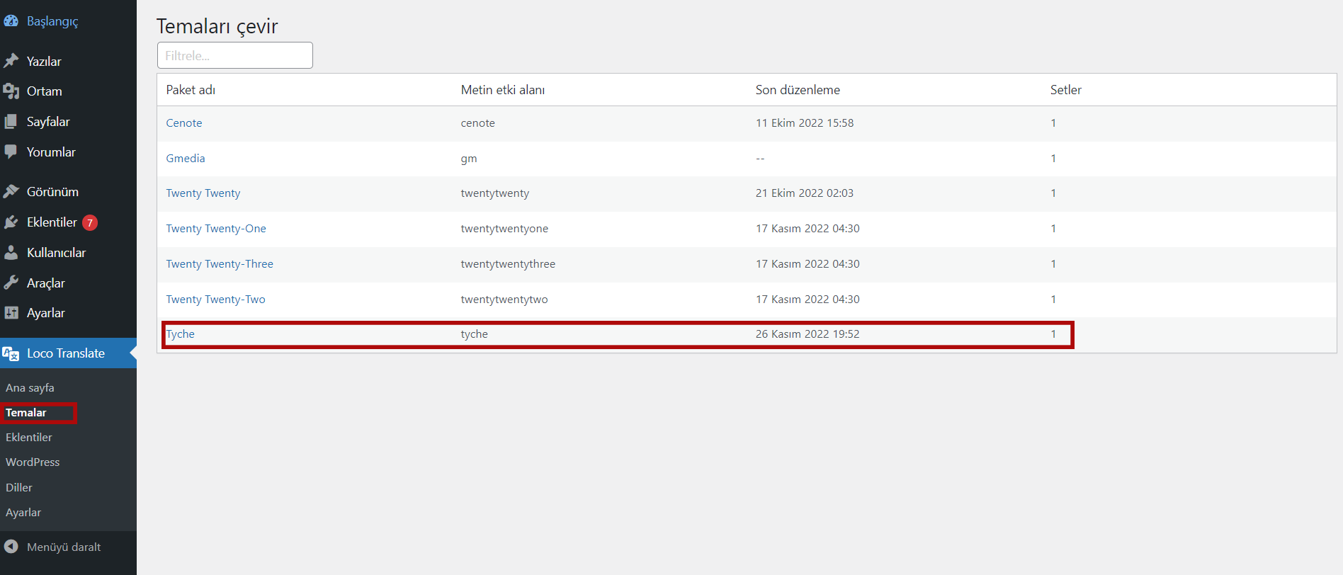Click the sets count for Twenty Twenty
Viewport: 1343px width, 575px height.
tap(1053, 193)
